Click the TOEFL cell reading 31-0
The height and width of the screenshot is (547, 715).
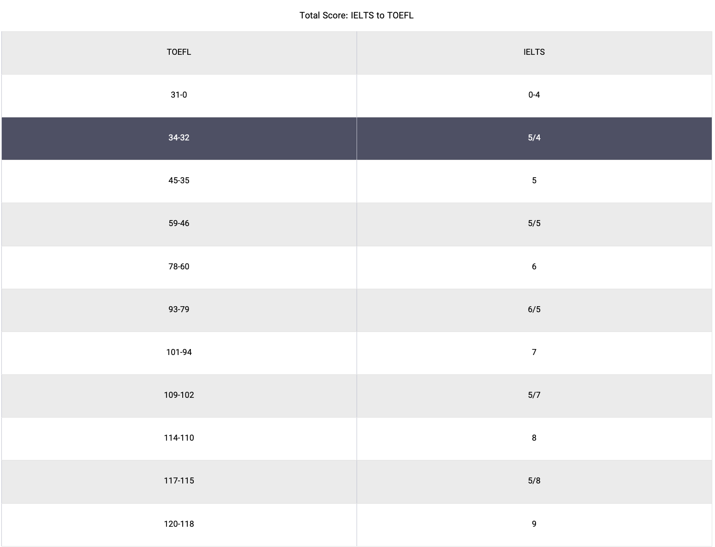coord(179,95)
